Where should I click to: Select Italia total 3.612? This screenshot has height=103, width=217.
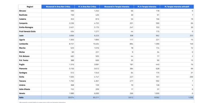(x=131, y=98)
